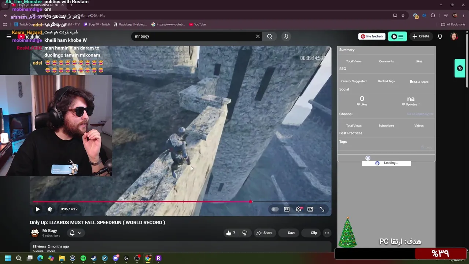
Task: Click the Mr Bogy channel avatar
Action: click(35, 233)
